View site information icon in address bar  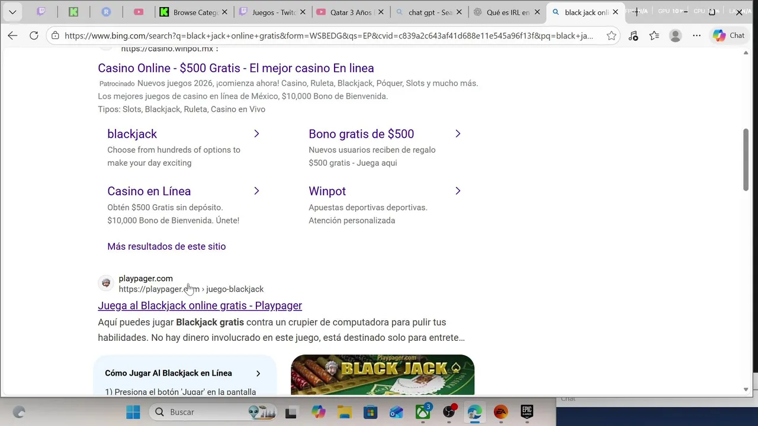pos(55,35)
